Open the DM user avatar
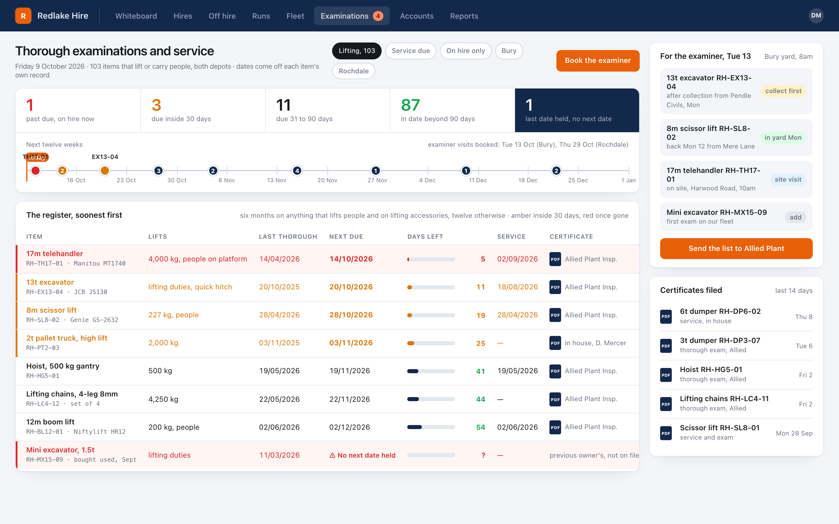 [816, 16]
